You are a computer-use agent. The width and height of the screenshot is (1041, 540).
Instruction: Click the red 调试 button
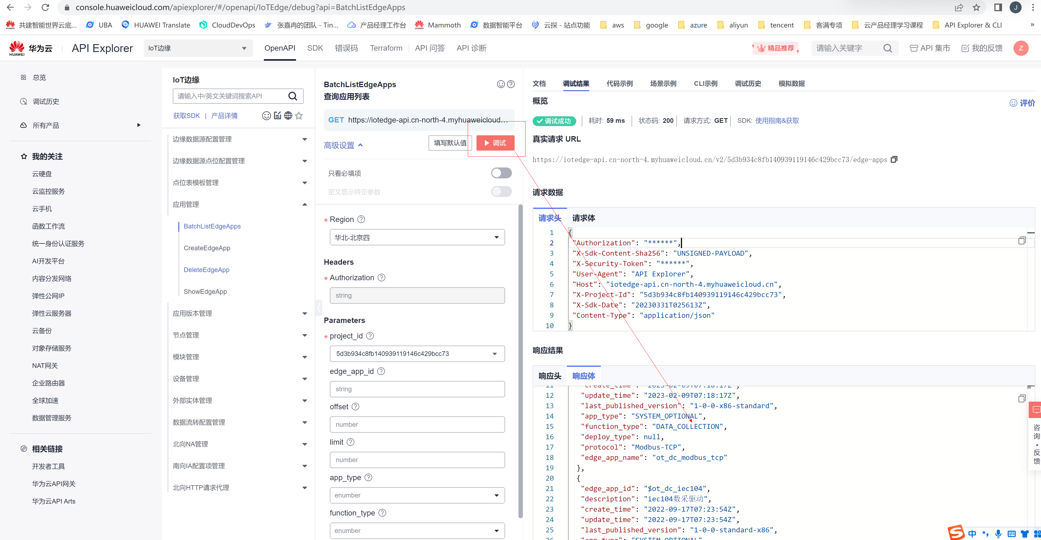[x=495, y=143]
